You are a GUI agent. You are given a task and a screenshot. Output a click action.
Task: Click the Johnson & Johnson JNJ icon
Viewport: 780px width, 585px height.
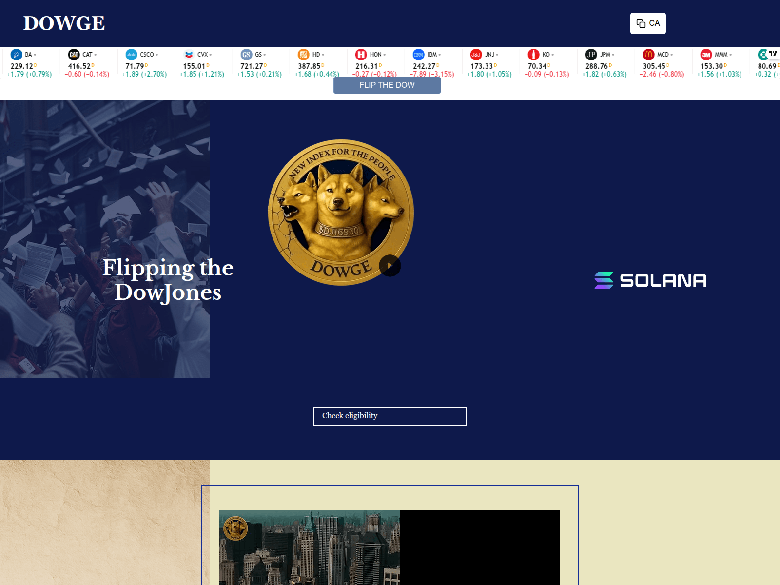click(475, 54)
